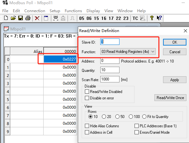Save using the floppy disk icon

21,18
